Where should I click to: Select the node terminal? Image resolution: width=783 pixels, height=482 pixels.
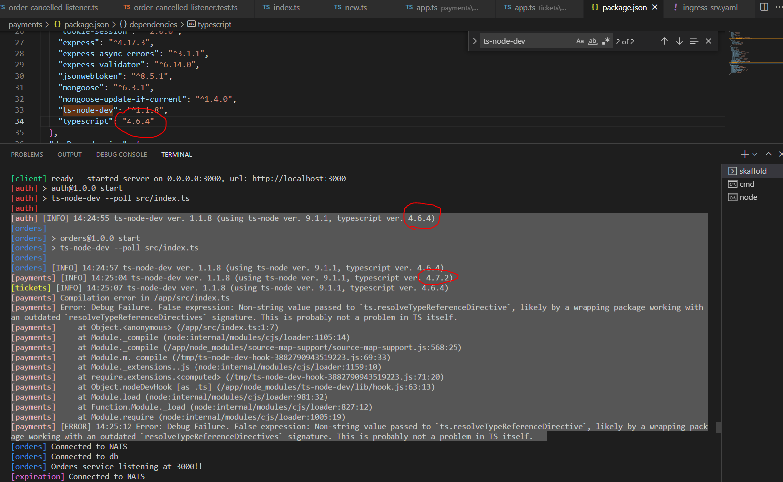click(753, 197)
